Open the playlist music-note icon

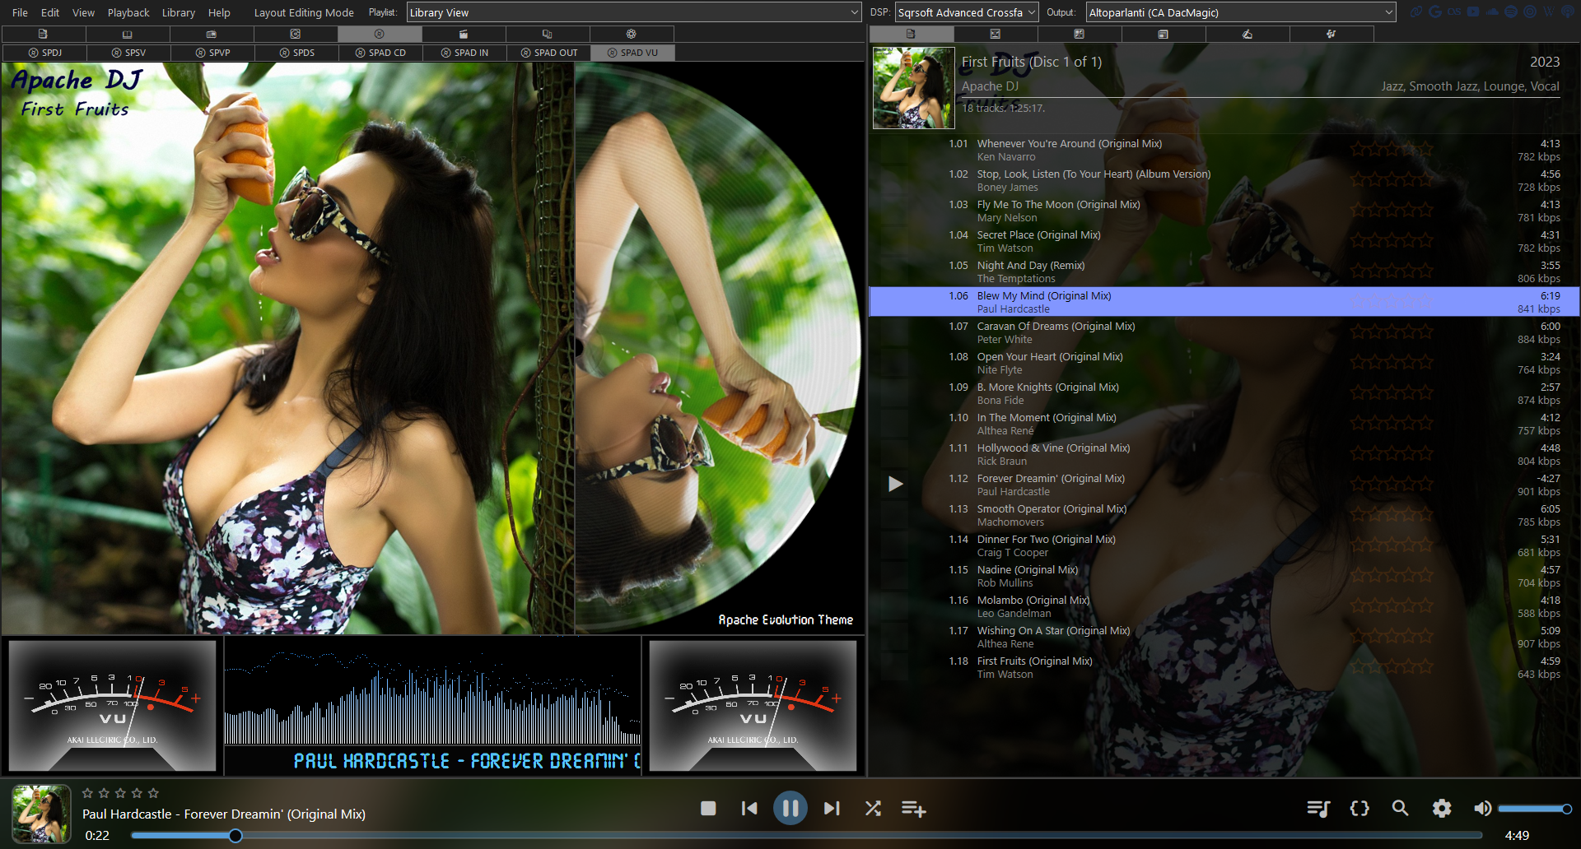(x=1318, y=809)
